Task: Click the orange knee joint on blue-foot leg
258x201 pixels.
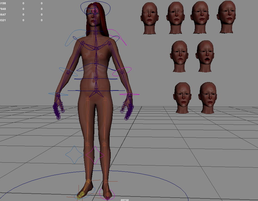Action: click(87, 144)
